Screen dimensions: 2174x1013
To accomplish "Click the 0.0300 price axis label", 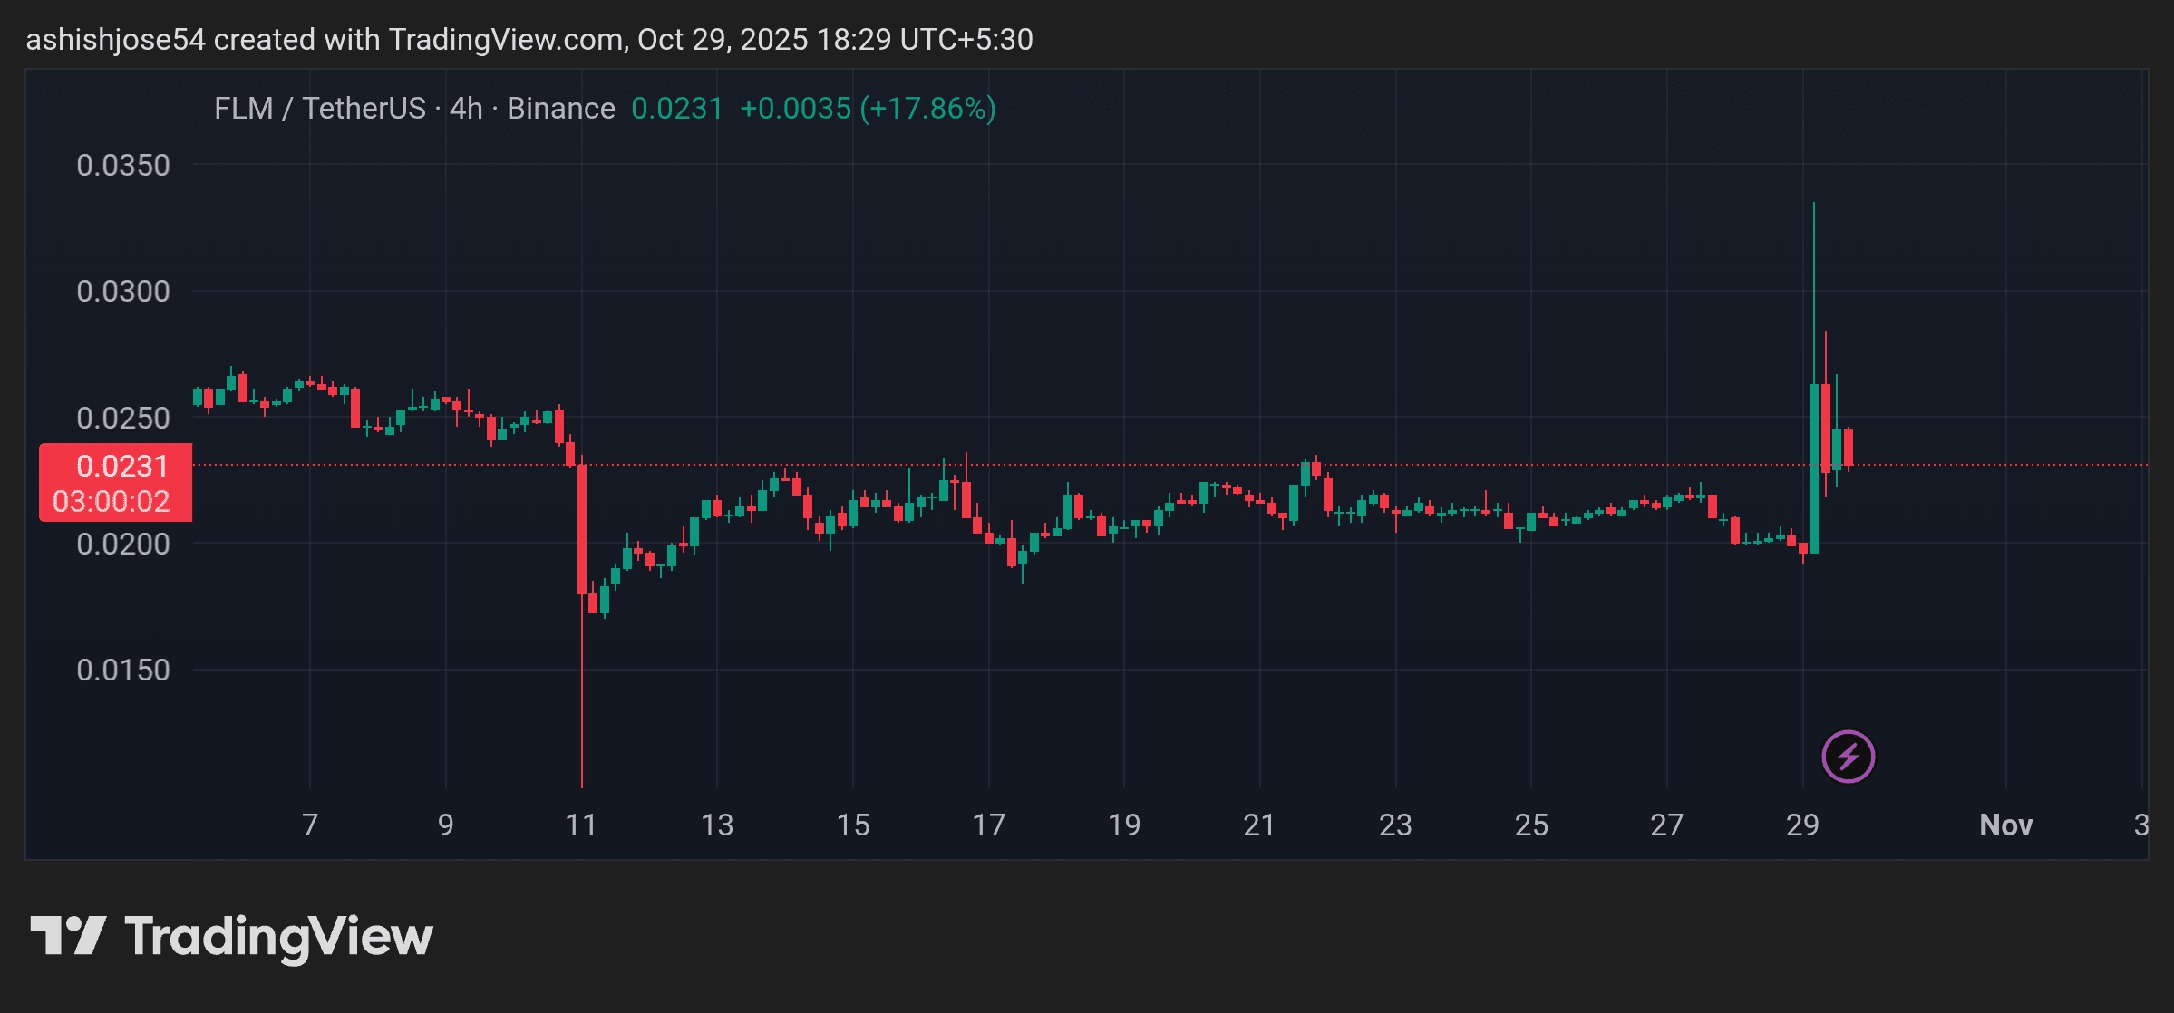I will coord(123,292).
